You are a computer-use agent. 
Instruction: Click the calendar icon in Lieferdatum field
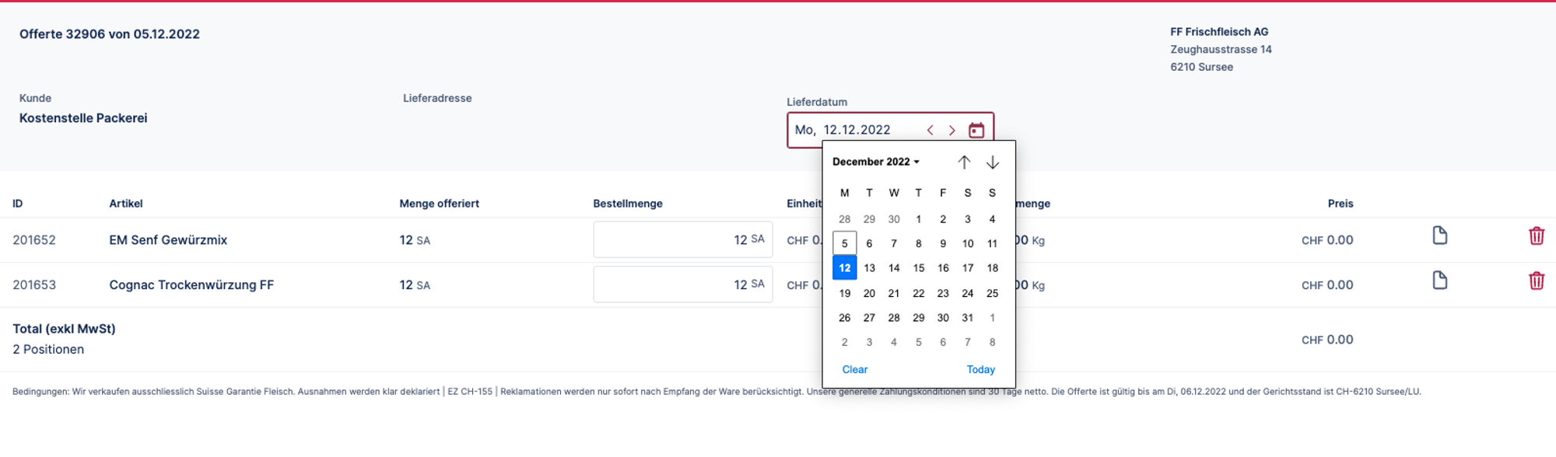coord(976,130)
